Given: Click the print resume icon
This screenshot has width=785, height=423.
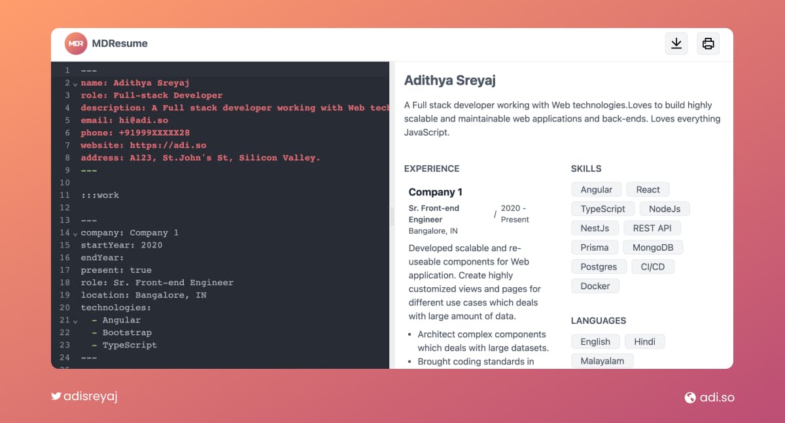Looking at the screenshot, I should coord(708,43).
